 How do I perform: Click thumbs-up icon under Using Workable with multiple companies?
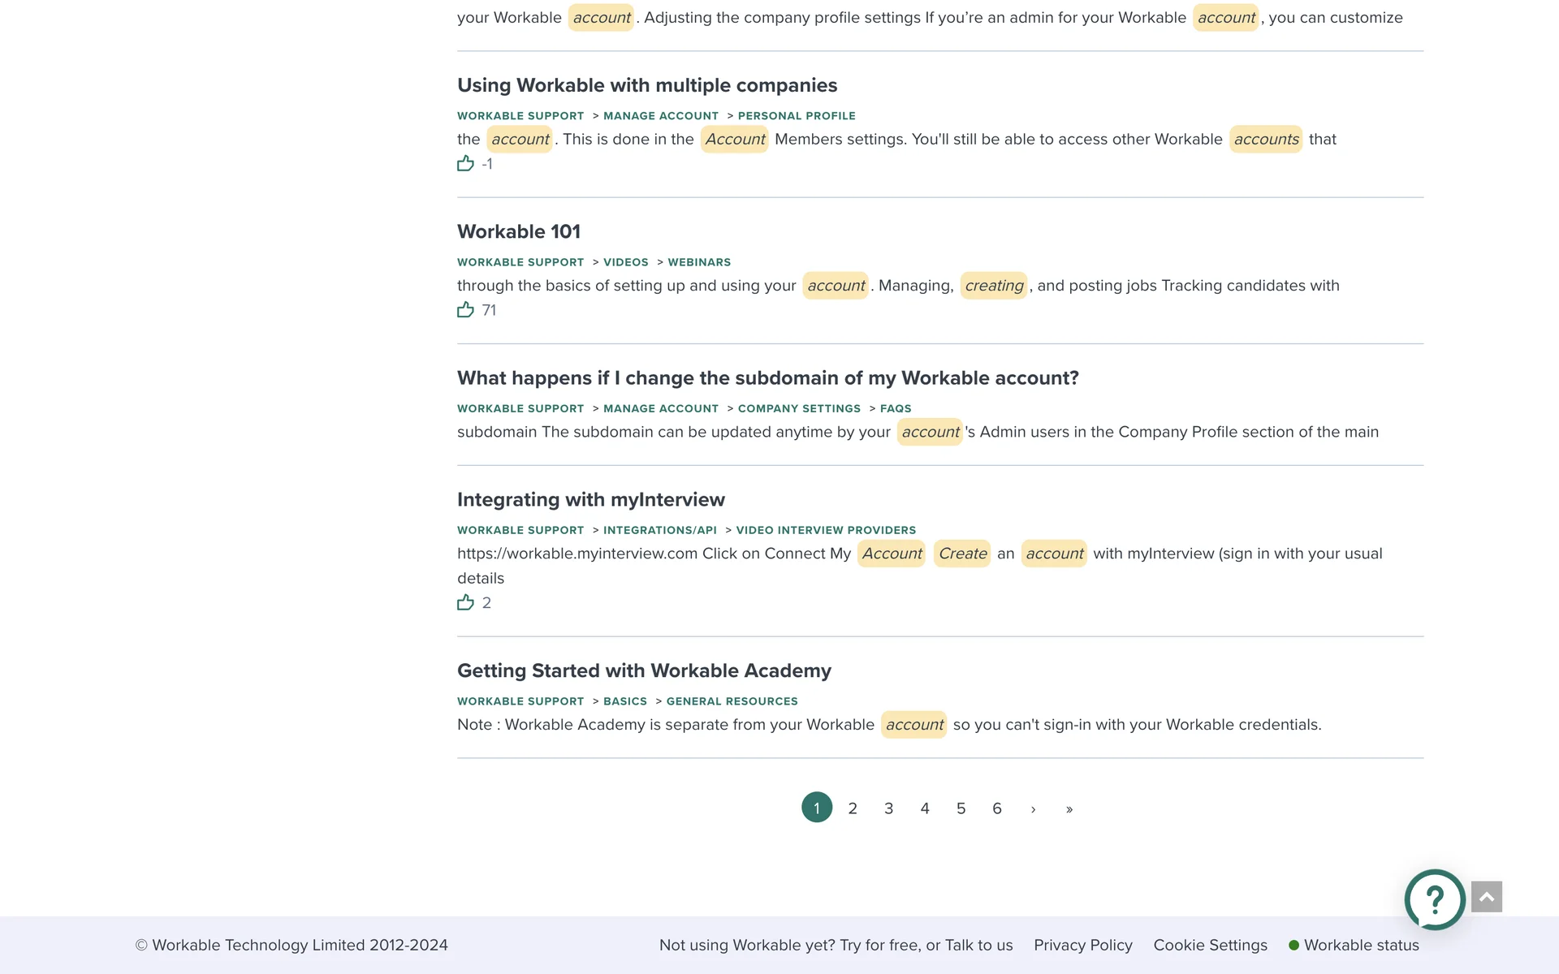[465, 163]
